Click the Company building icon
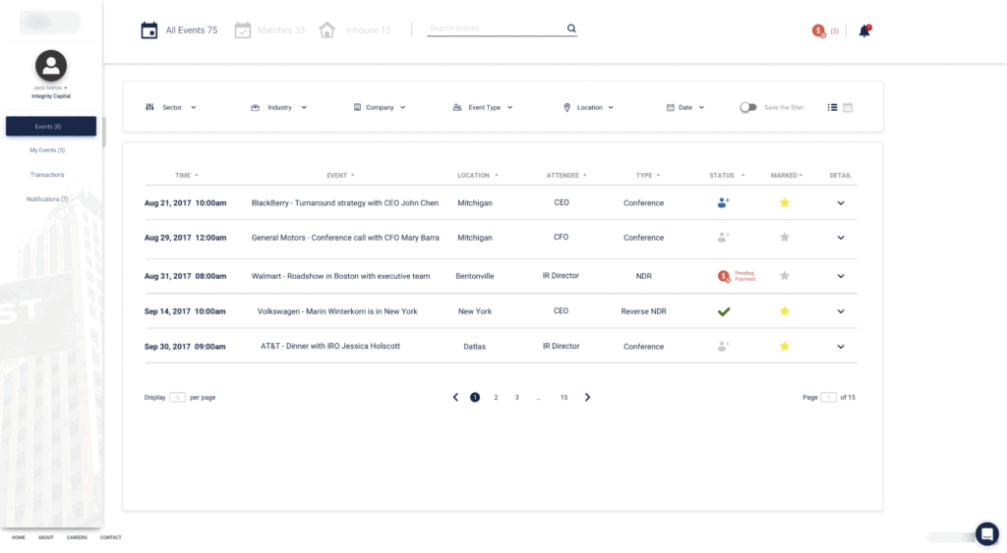The image size is (1007, 553). [357, 108]
